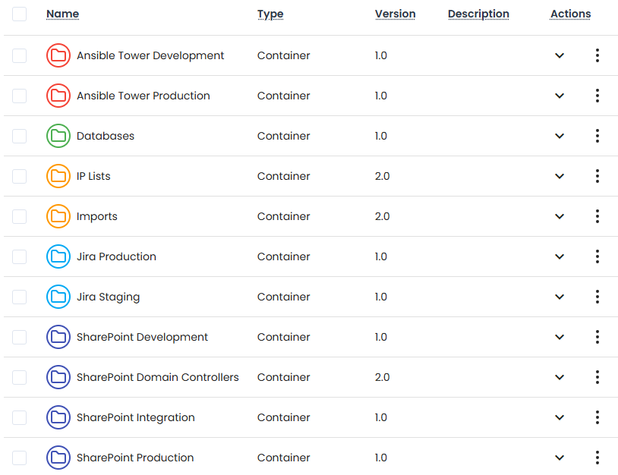This screenshot has width=618, height=475.
Task: Click the Type column header
Action: click(x=270, y=14)
